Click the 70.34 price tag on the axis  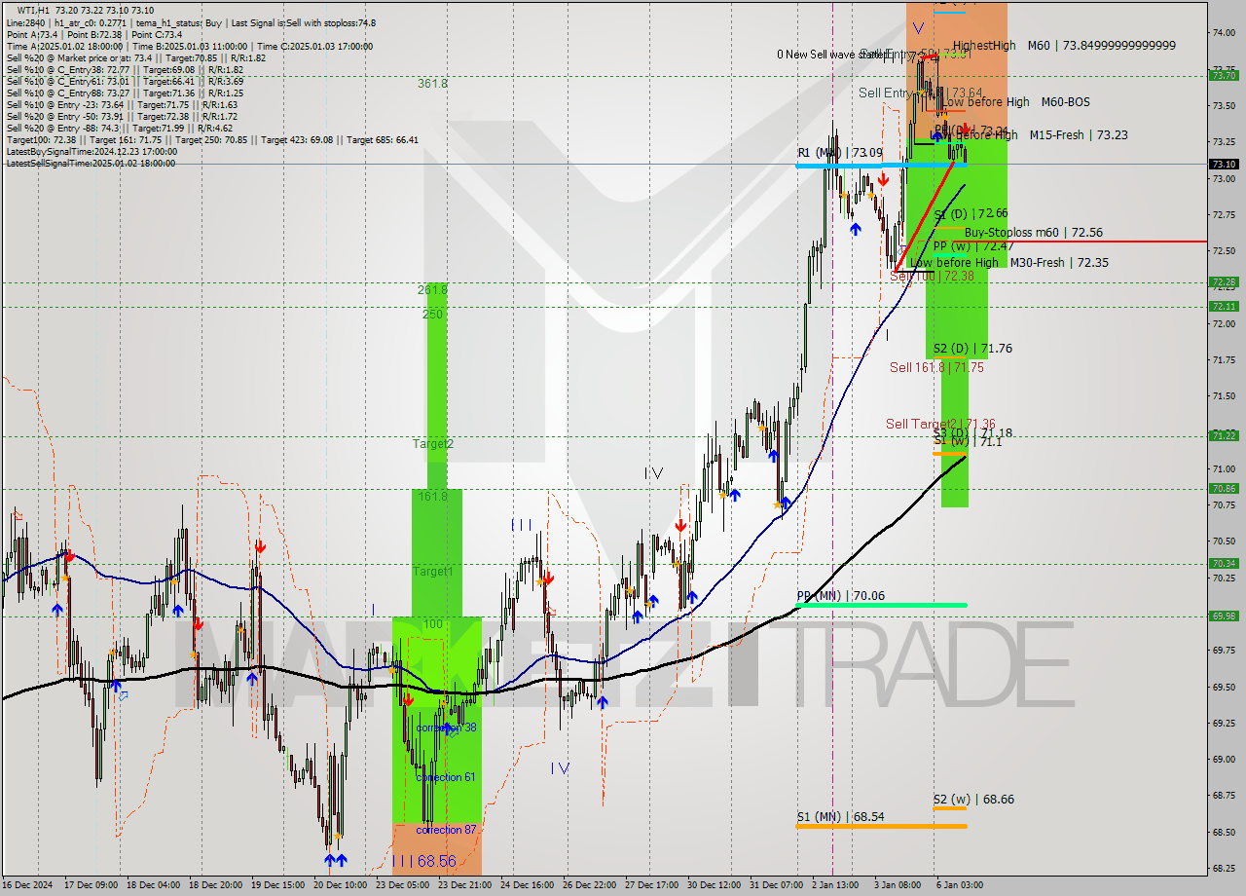point(1224,563)
